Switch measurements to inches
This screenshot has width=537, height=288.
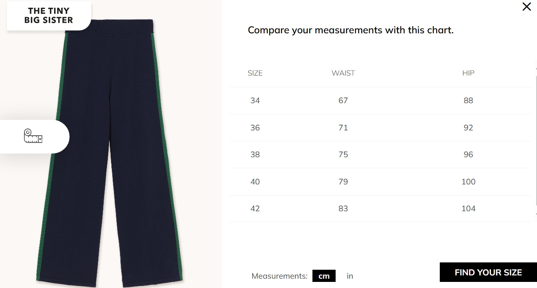(350, 276)
